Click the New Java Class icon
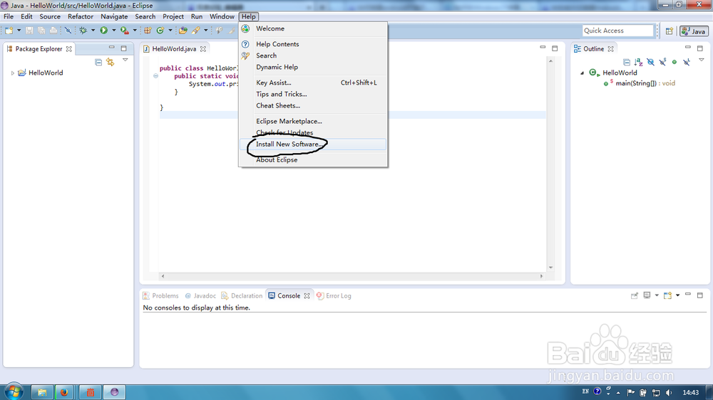 160,31
